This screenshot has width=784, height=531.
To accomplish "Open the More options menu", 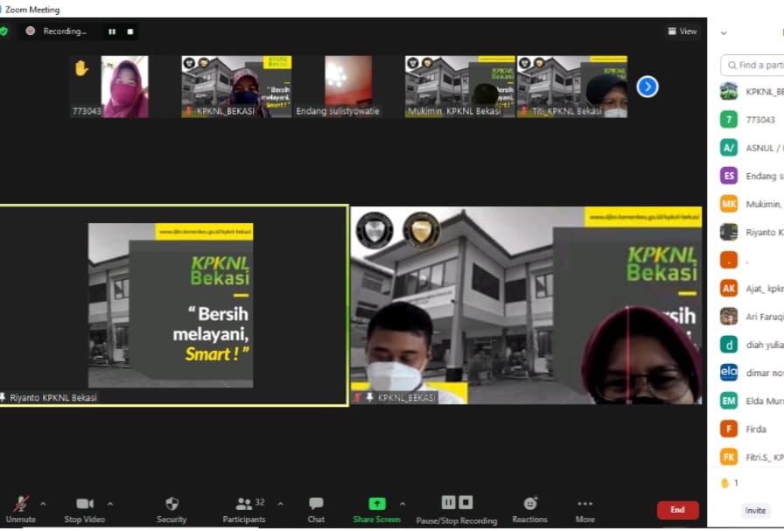I will tap(584, 507).
